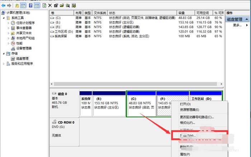The width and height of the screenshot is (251, 157).
Task: Expand the 任务计划程序 node arrow
Action: click(9, 23)
